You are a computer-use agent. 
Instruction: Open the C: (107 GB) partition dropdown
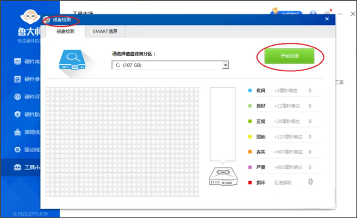(x=170, y=65)
